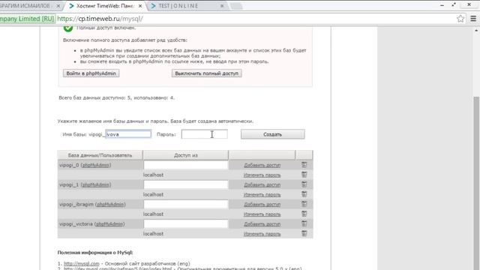Open a new browser tab
Image resolution: width=480 pixels, height=270 pixels.
click(x=236, y=6)
